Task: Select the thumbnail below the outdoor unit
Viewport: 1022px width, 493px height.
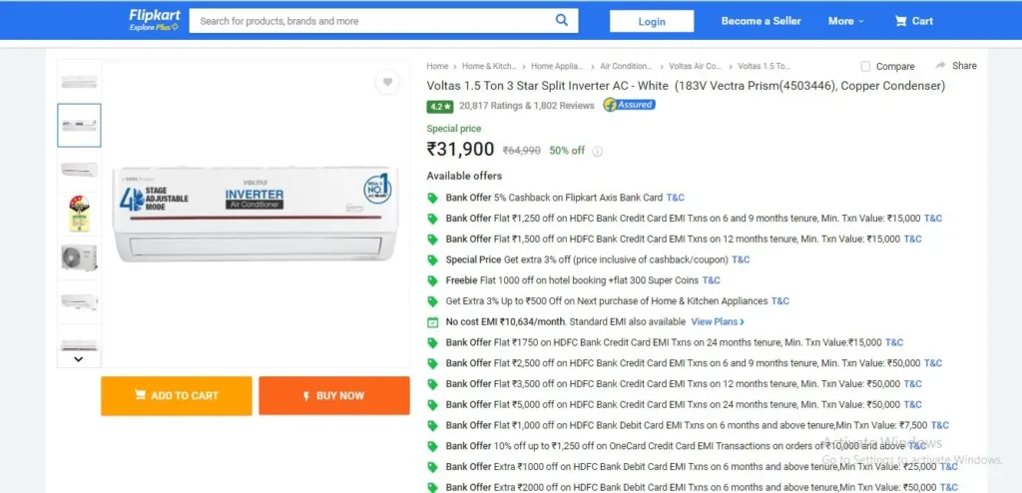Action: coord(79,302)
